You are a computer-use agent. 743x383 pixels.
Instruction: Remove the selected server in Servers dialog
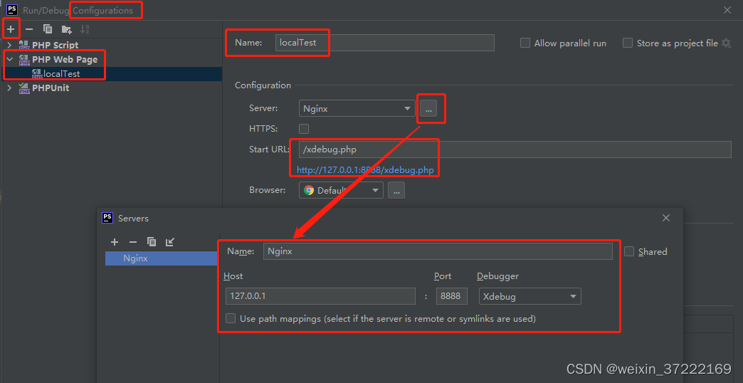(x=132, y=242)
